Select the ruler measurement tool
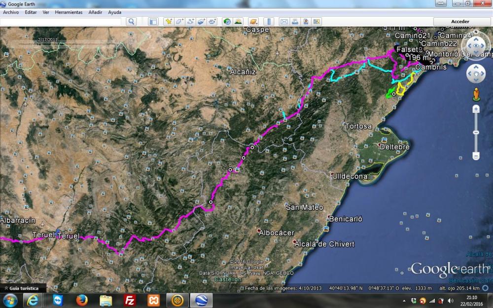The height and width of the screenshot is (308, 493). [x=269, y=22]
